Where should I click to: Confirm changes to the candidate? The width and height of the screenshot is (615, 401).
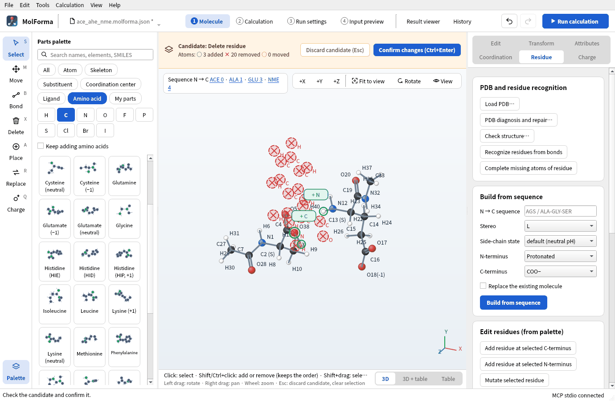tap(417, 50)
